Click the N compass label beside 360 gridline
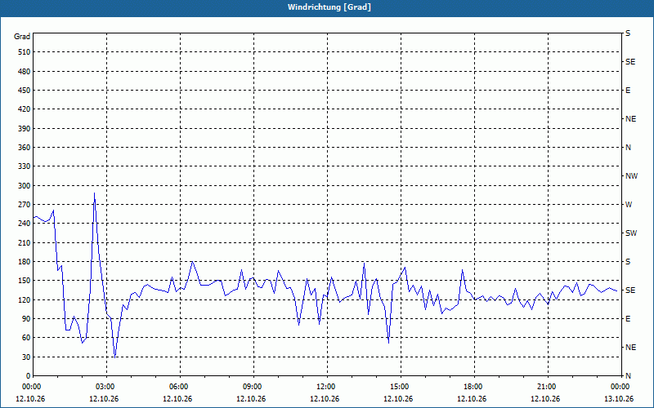This screenshot has width=654, height=408. [628, 148]
